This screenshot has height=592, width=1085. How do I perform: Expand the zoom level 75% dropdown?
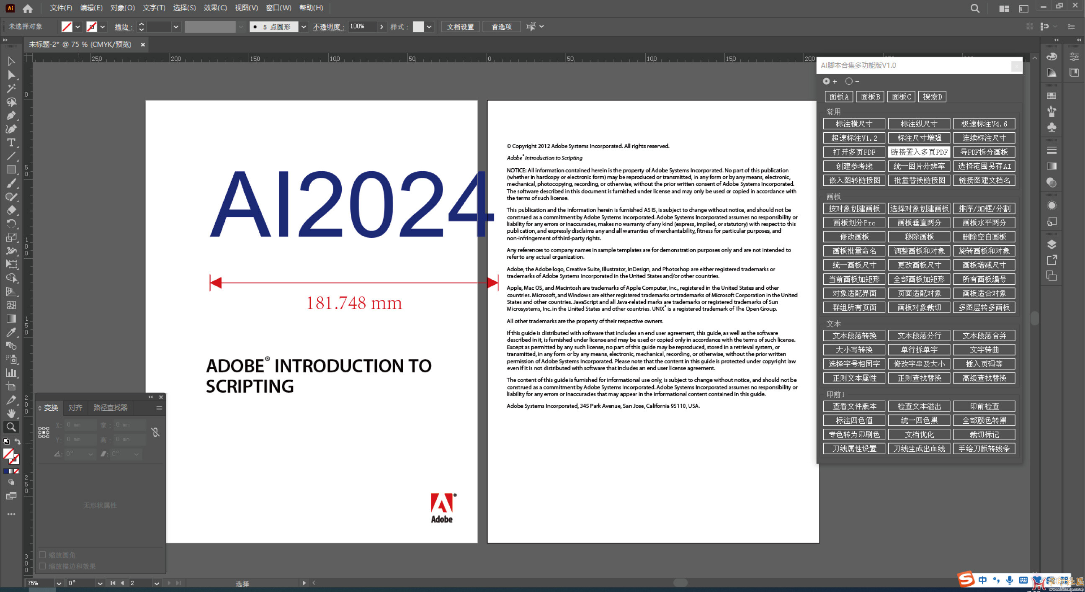(x=59, y=583)
